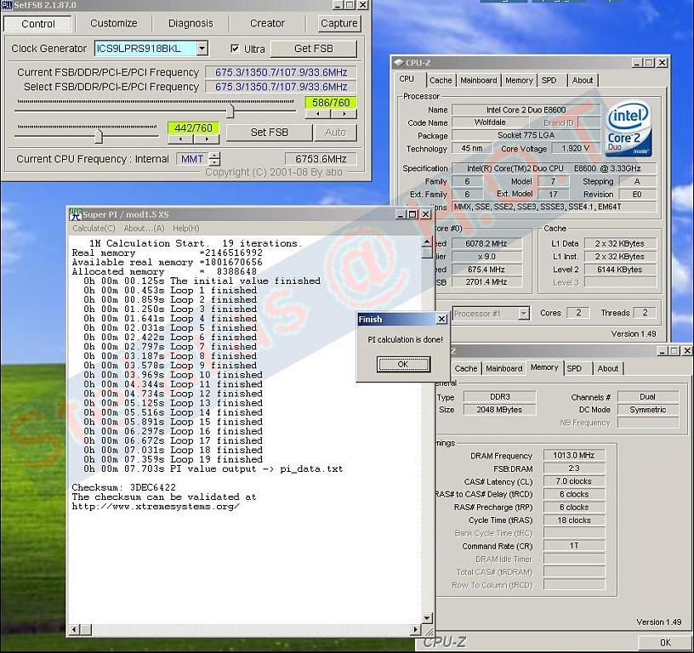The width and height of the screenshot is (694, 653).
Task: Click the 6753.6MHz CPU frequency value
Action: click(321, 159)
